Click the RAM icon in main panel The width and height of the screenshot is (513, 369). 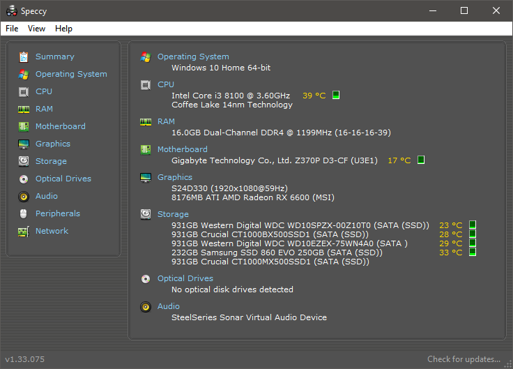[x=146, y=122]
